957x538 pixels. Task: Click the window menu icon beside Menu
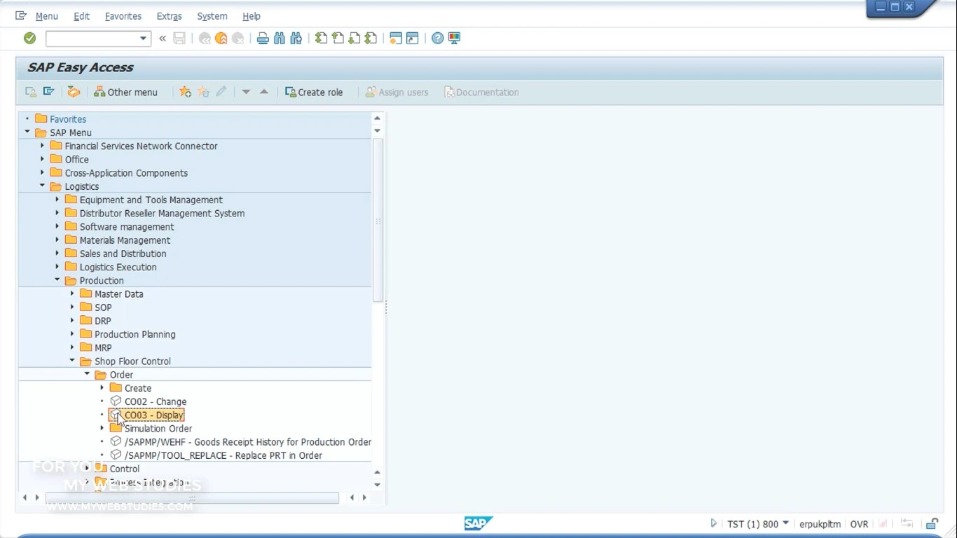pyautogui.click(x=21, y=15)
